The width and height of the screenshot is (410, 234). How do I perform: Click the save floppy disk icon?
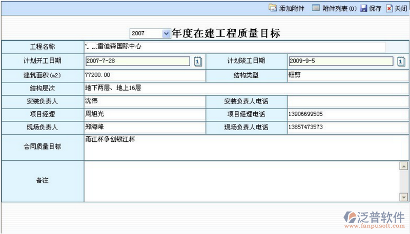(x=363, y=8)
